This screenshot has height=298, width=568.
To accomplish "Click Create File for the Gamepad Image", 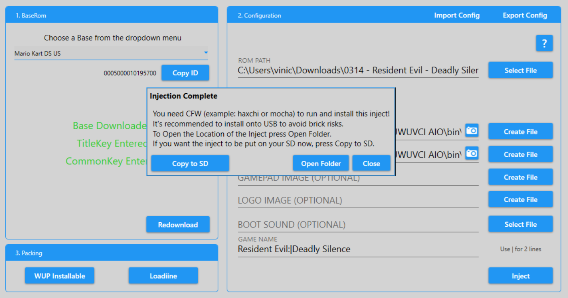I will 520,177.
